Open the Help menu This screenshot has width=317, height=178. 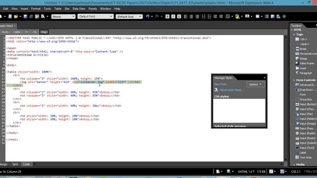coord(117,9)
